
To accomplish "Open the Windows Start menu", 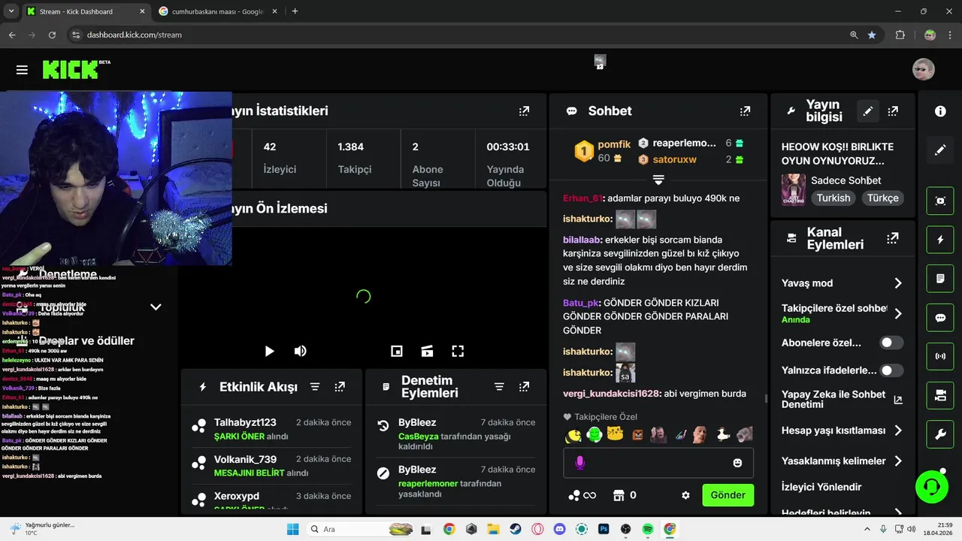I will click(x=292, y=529).
